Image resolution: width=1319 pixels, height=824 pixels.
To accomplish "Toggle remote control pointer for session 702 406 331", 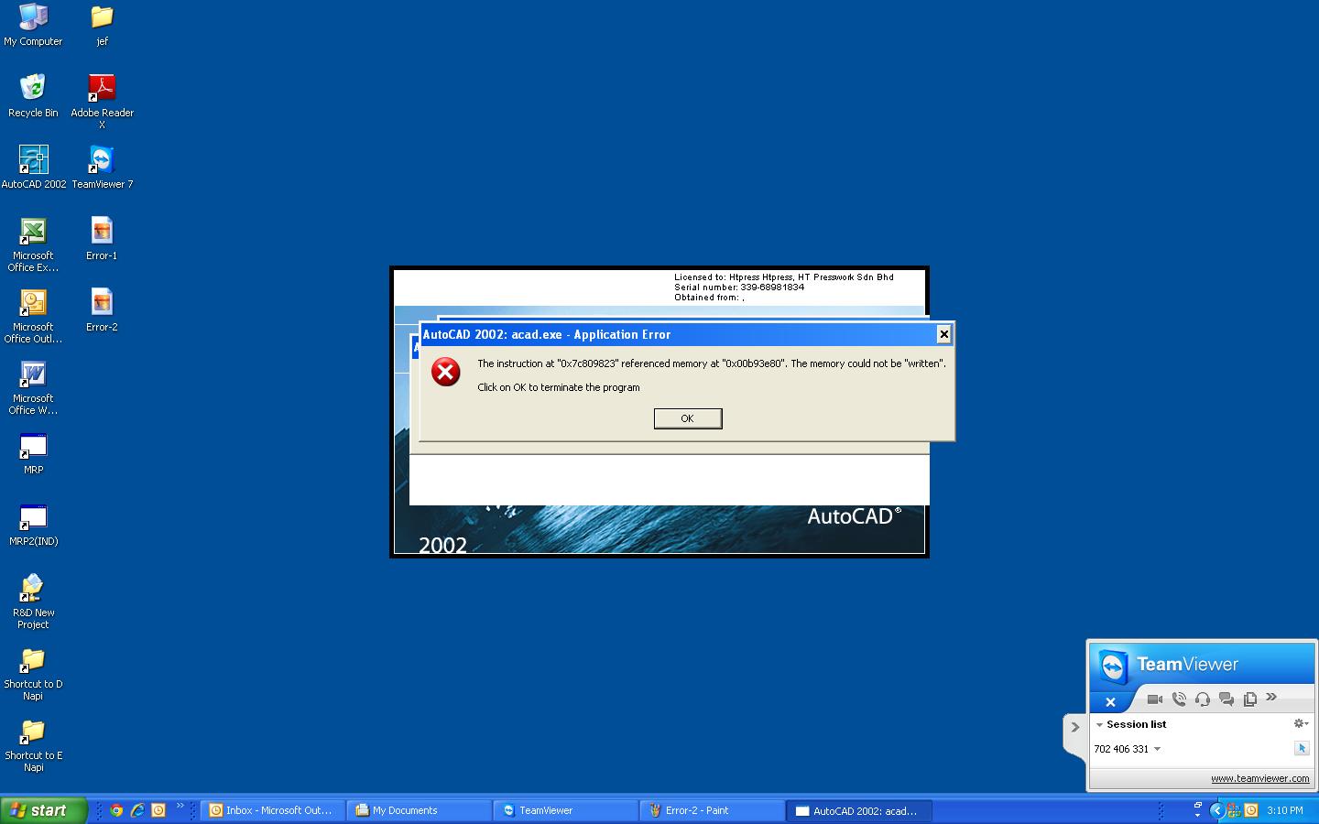I will tap(1302, 748).
